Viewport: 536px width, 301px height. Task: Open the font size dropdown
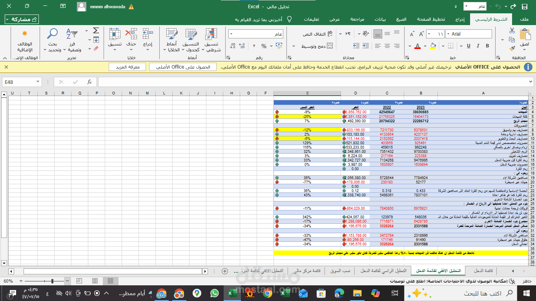(429, 34)
